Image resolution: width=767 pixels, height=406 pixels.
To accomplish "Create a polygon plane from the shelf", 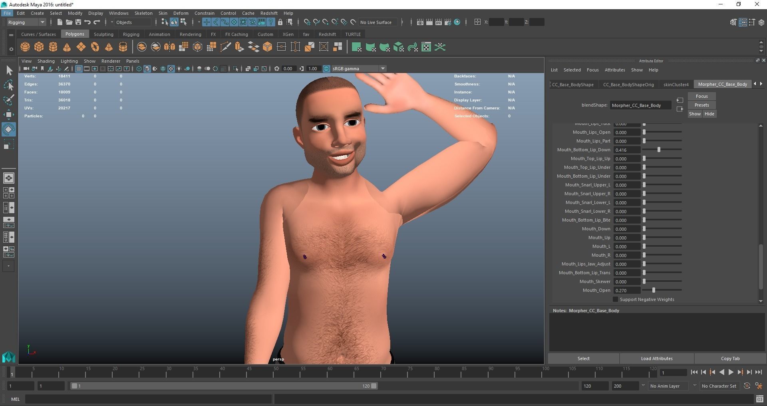I will click(81, 47).
